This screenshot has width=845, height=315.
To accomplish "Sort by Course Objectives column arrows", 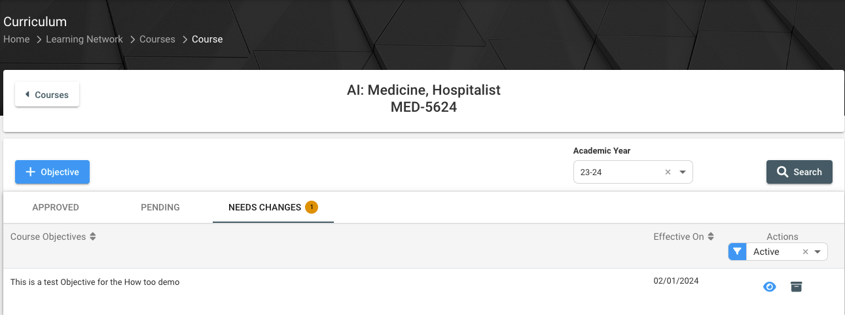I will tap(93, 237).
